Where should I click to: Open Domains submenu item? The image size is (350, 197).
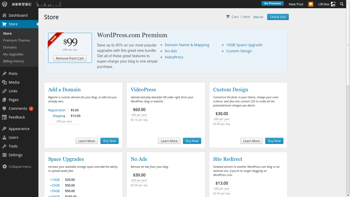click(10, 47)
